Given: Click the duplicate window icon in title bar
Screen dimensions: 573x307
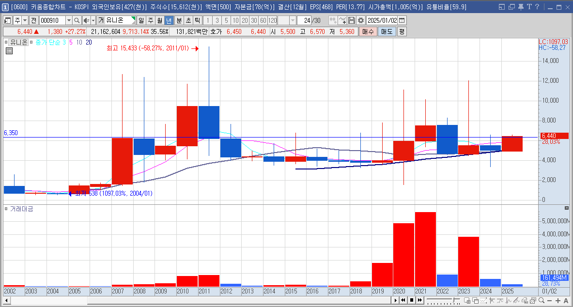Looking at the screenshot, I should click(x=511, y=7).
